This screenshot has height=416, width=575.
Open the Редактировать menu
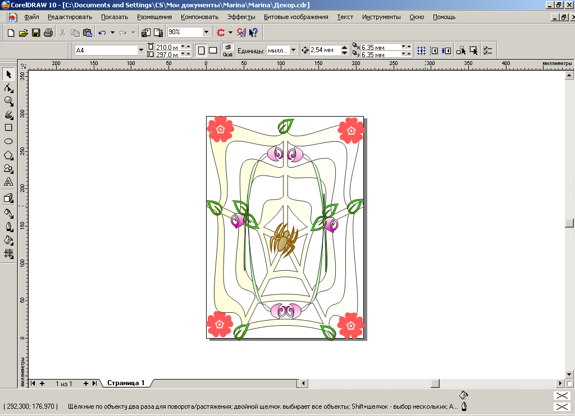point(70,17)
